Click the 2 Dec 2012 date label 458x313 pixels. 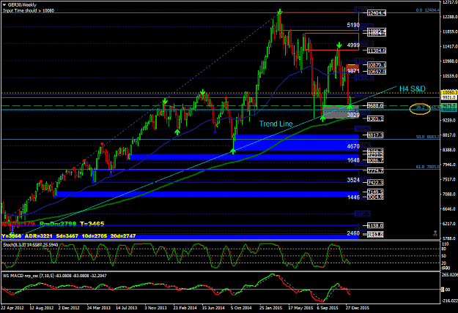(x=69, y=308)
